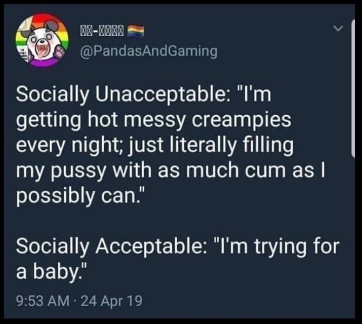Viewport: 362px width, 324px height.
Task: Select the words 'Socially Acceptable:'
Action: pyautogui.click(x=110, y=246)
